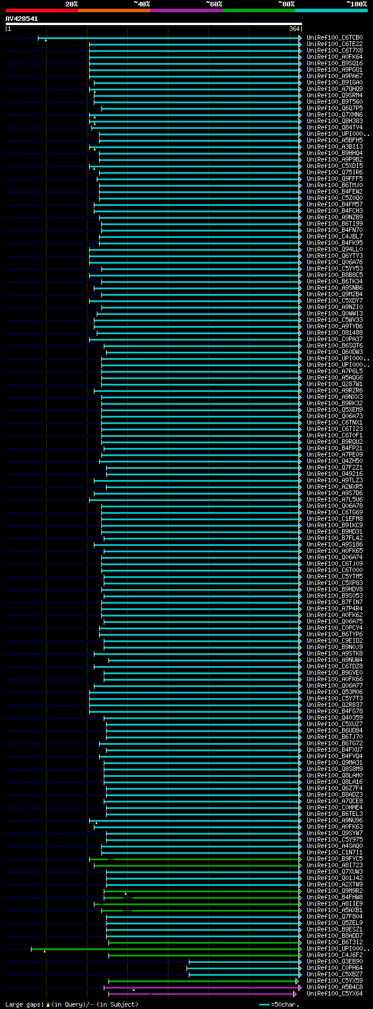Open hit UniRef100_Q9MA31
Screen dimensions: 373x1009
pyautogui.click(x=335, y=763)
